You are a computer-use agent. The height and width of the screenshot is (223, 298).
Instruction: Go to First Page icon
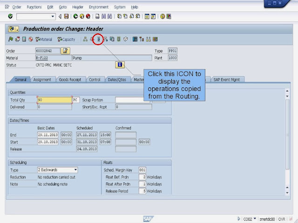click(x=119, y=17)
